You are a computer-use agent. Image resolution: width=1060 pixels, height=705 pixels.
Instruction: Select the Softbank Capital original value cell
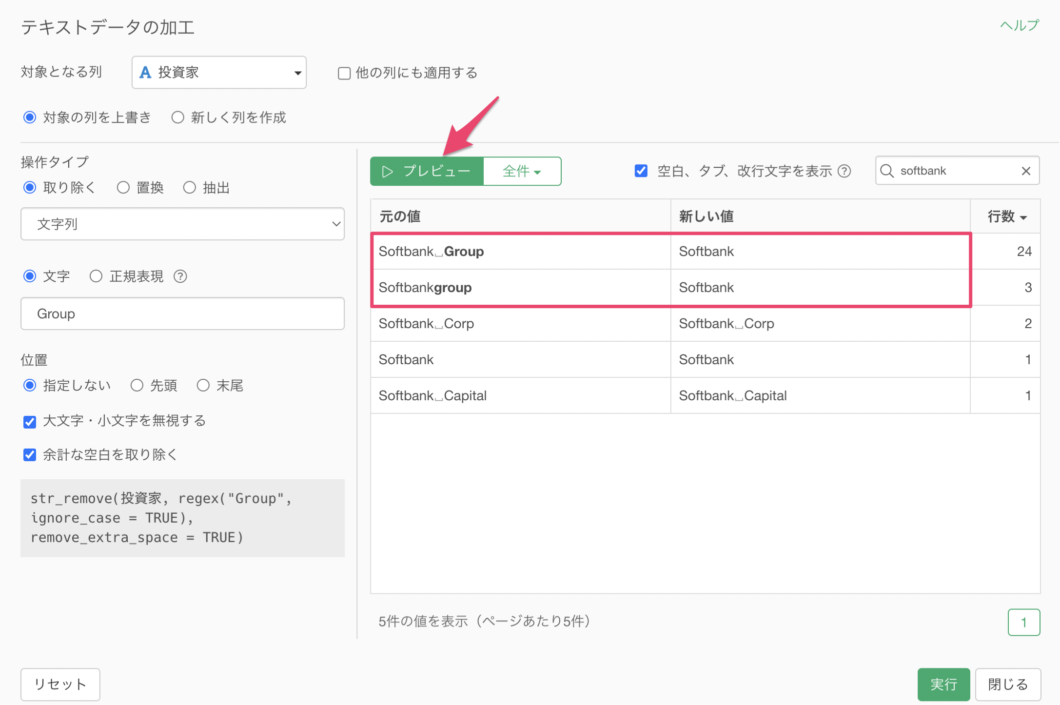click(x=520, y=396)
